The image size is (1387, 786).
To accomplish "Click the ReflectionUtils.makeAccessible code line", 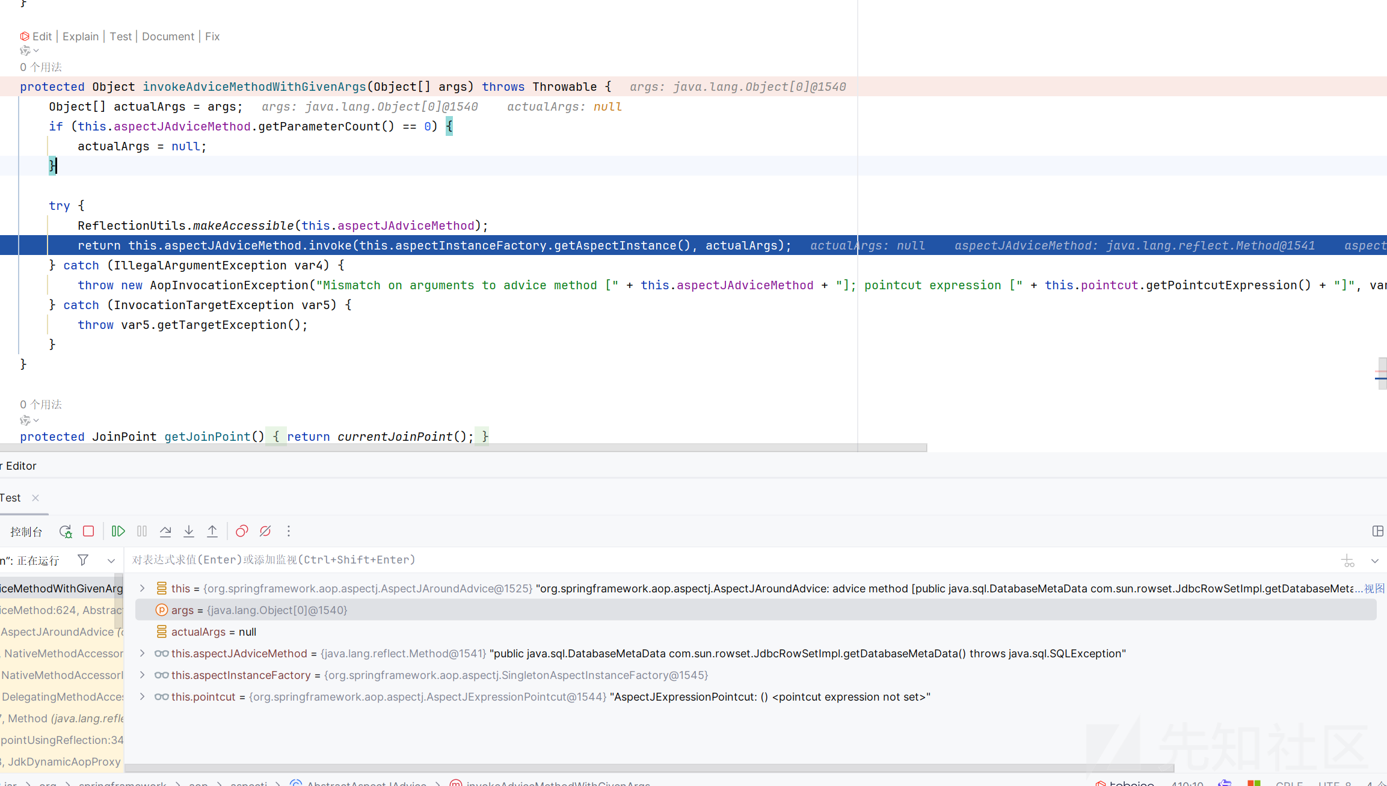I will coord(283,226).
